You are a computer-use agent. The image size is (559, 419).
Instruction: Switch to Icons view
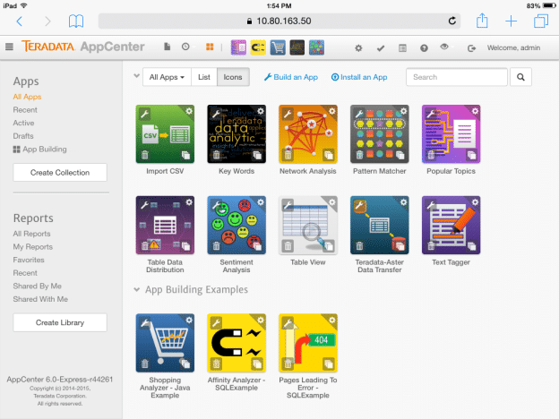pos(233,78)
